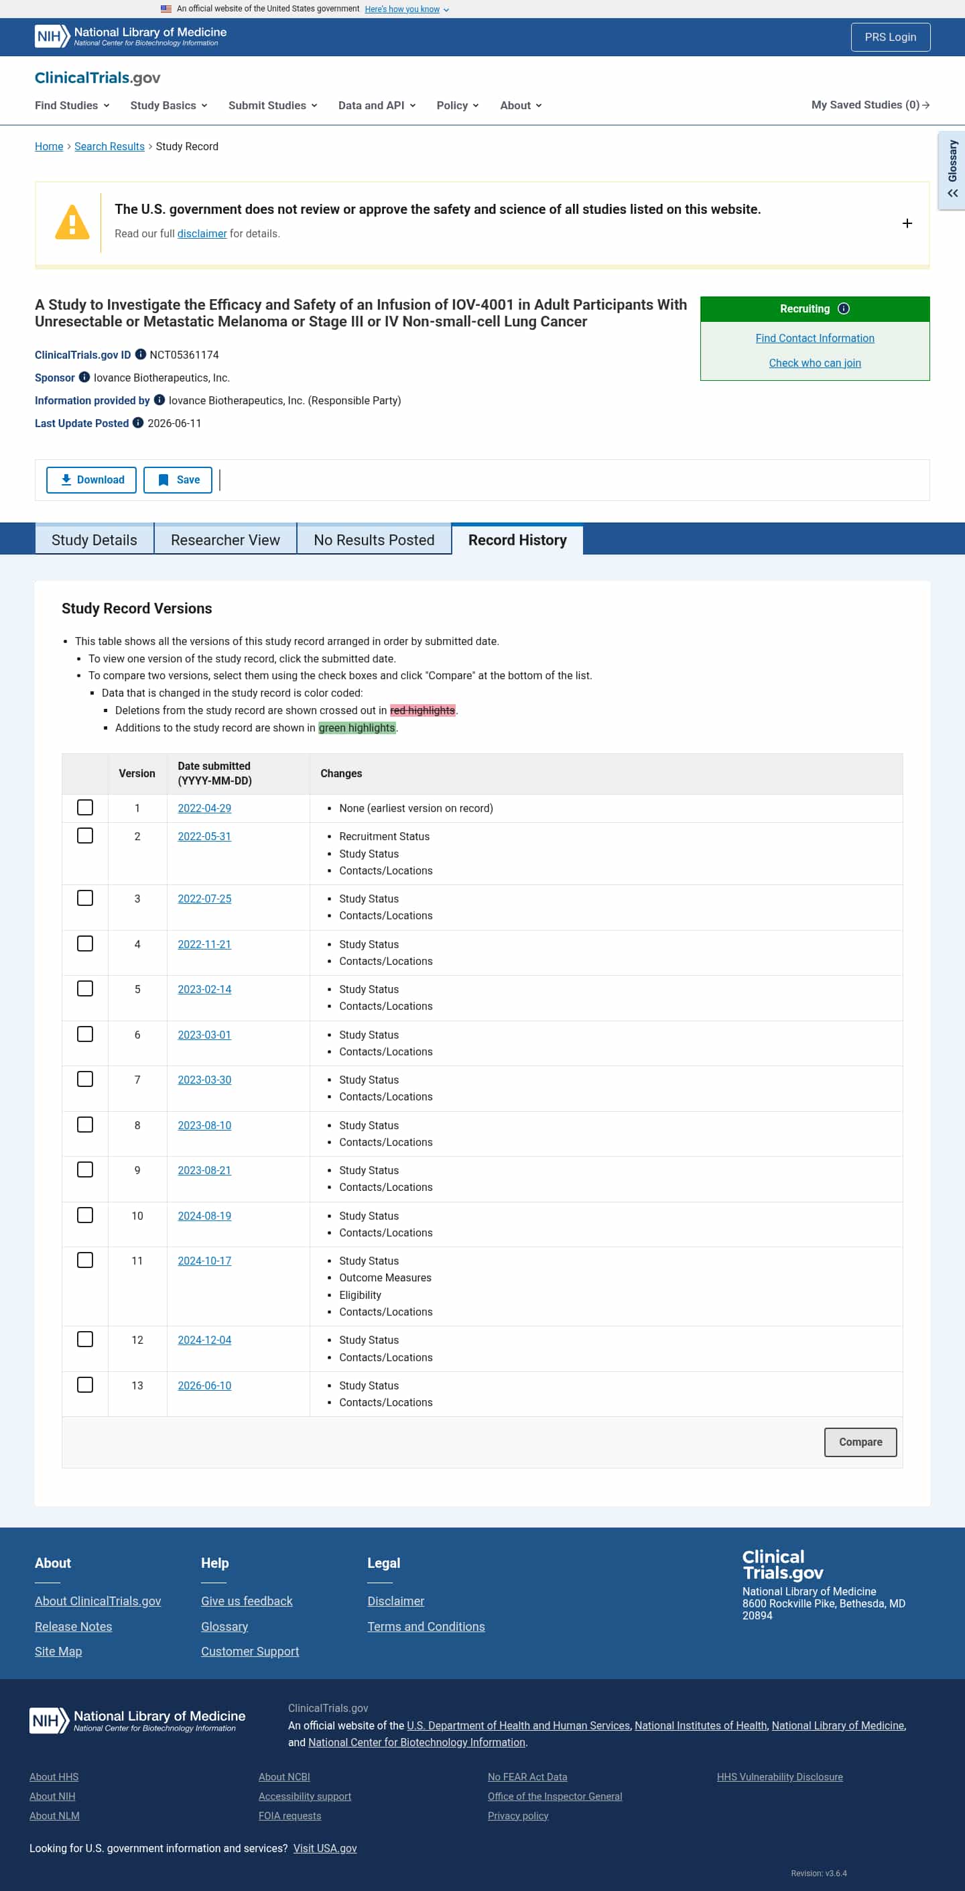This screenshot has height=1891, width=965.
Task: Open the disclaimer link in the warning box
Action: click(x=202, y=233)
